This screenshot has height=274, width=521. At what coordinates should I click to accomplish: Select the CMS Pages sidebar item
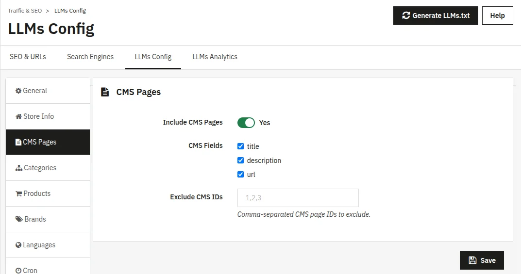[x=48, y=142]
